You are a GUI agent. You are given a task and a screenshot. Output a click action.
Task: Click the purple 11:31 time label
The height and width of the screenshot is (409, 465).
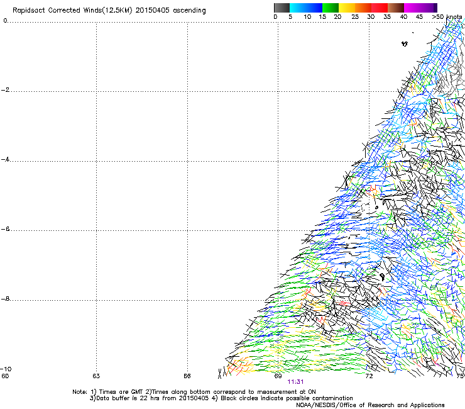coord(295,382)
